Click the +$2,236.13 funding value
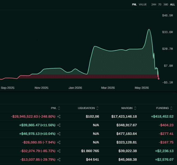Screen dimensions: 177x165 coord(164,151)
